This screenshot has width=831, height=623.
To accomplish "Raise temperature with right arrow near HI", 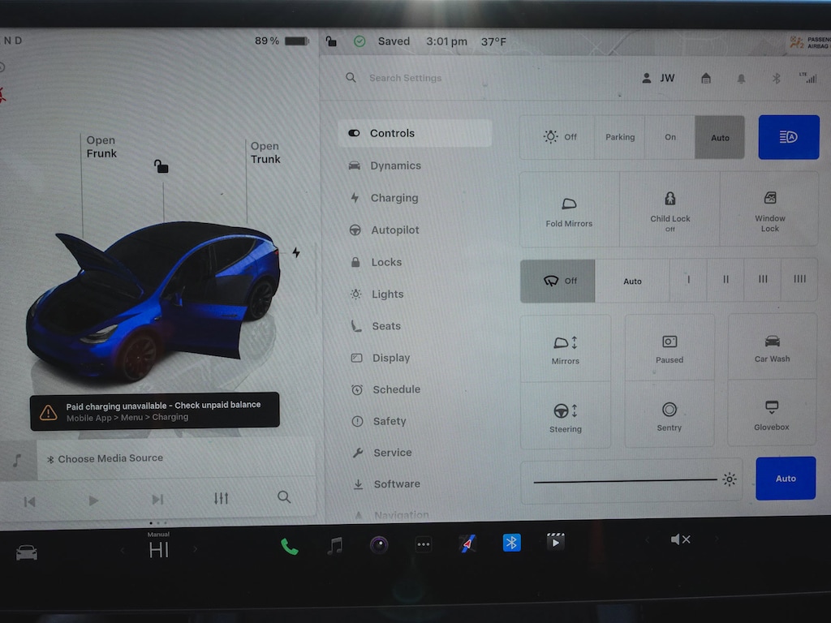I will pos(195,550).
